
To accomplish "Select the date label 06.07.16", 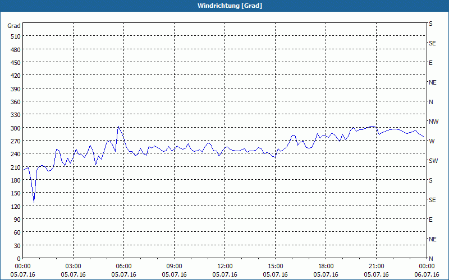I will point(427,274).
